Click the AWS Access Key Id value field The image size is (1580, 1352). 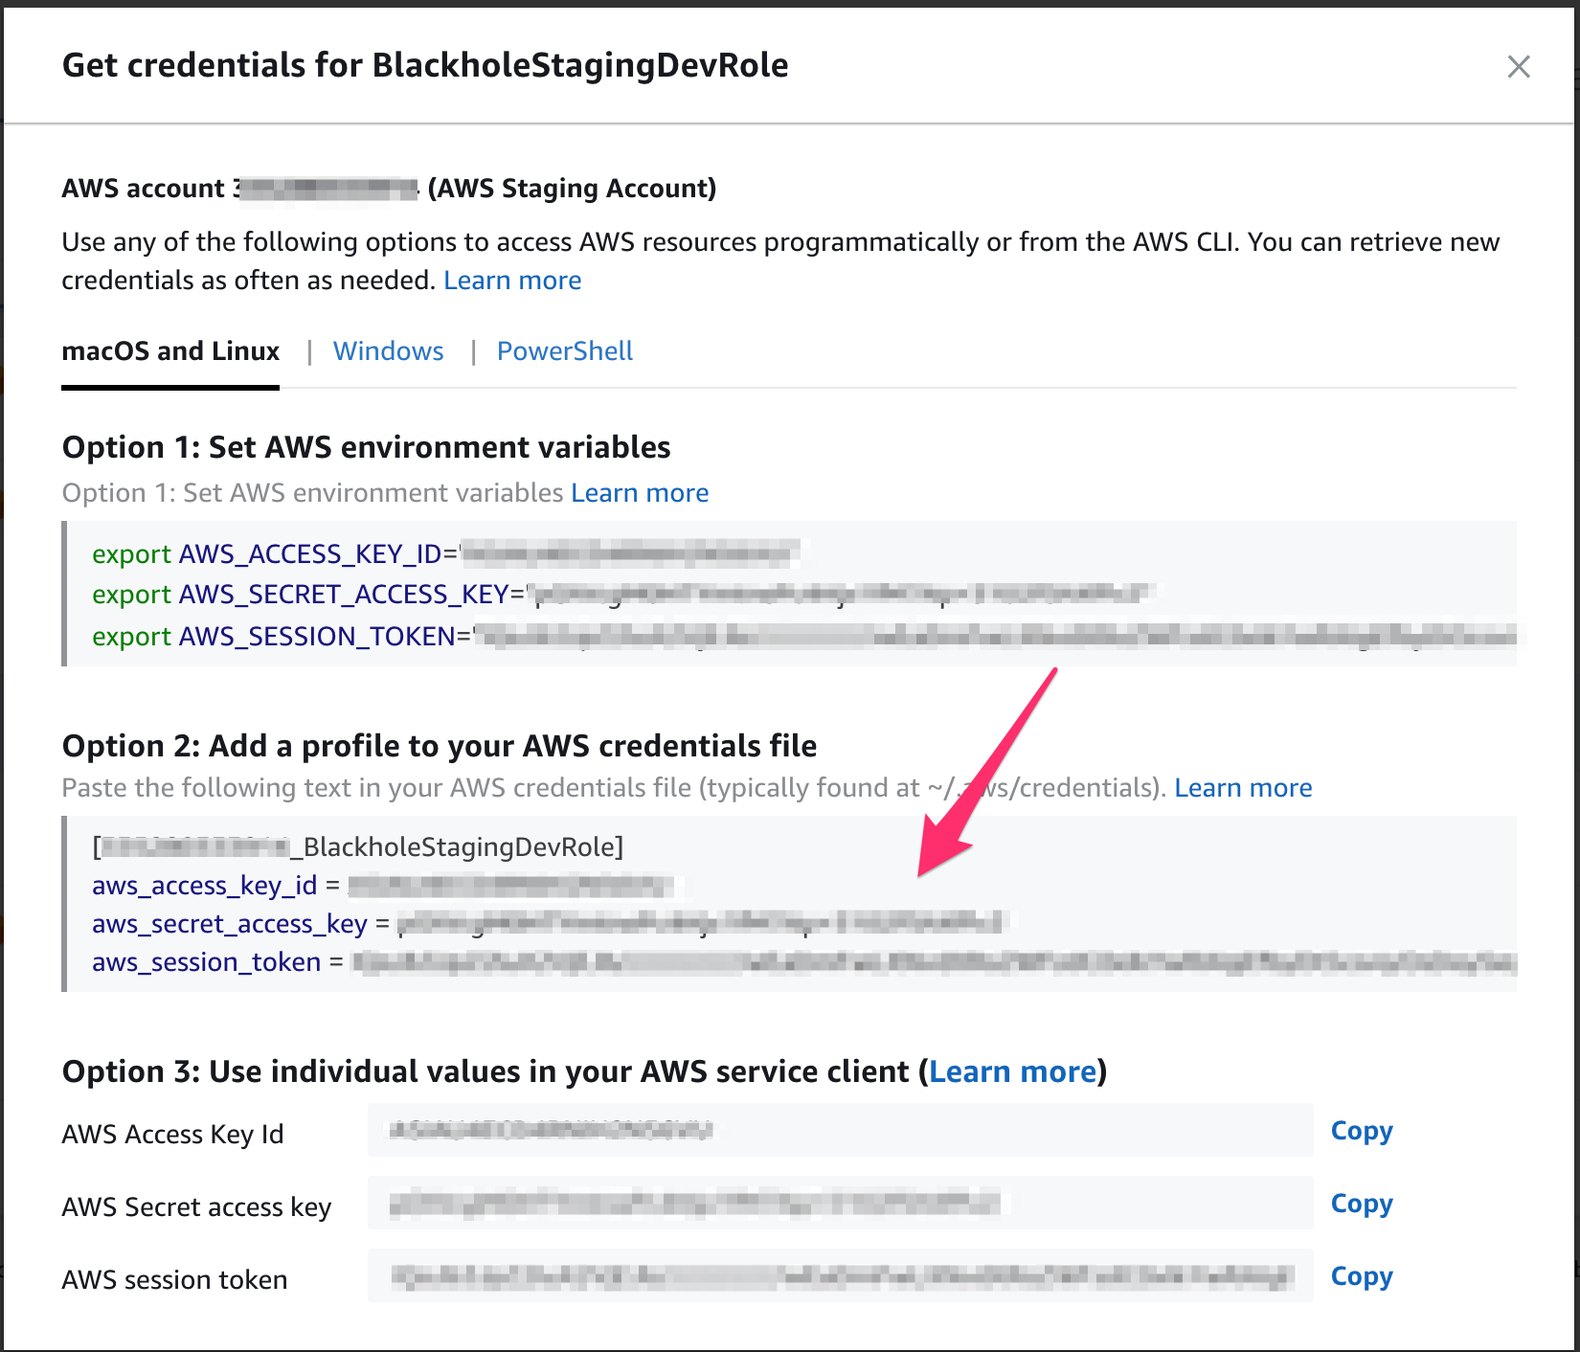click(x=840, y=1131)
